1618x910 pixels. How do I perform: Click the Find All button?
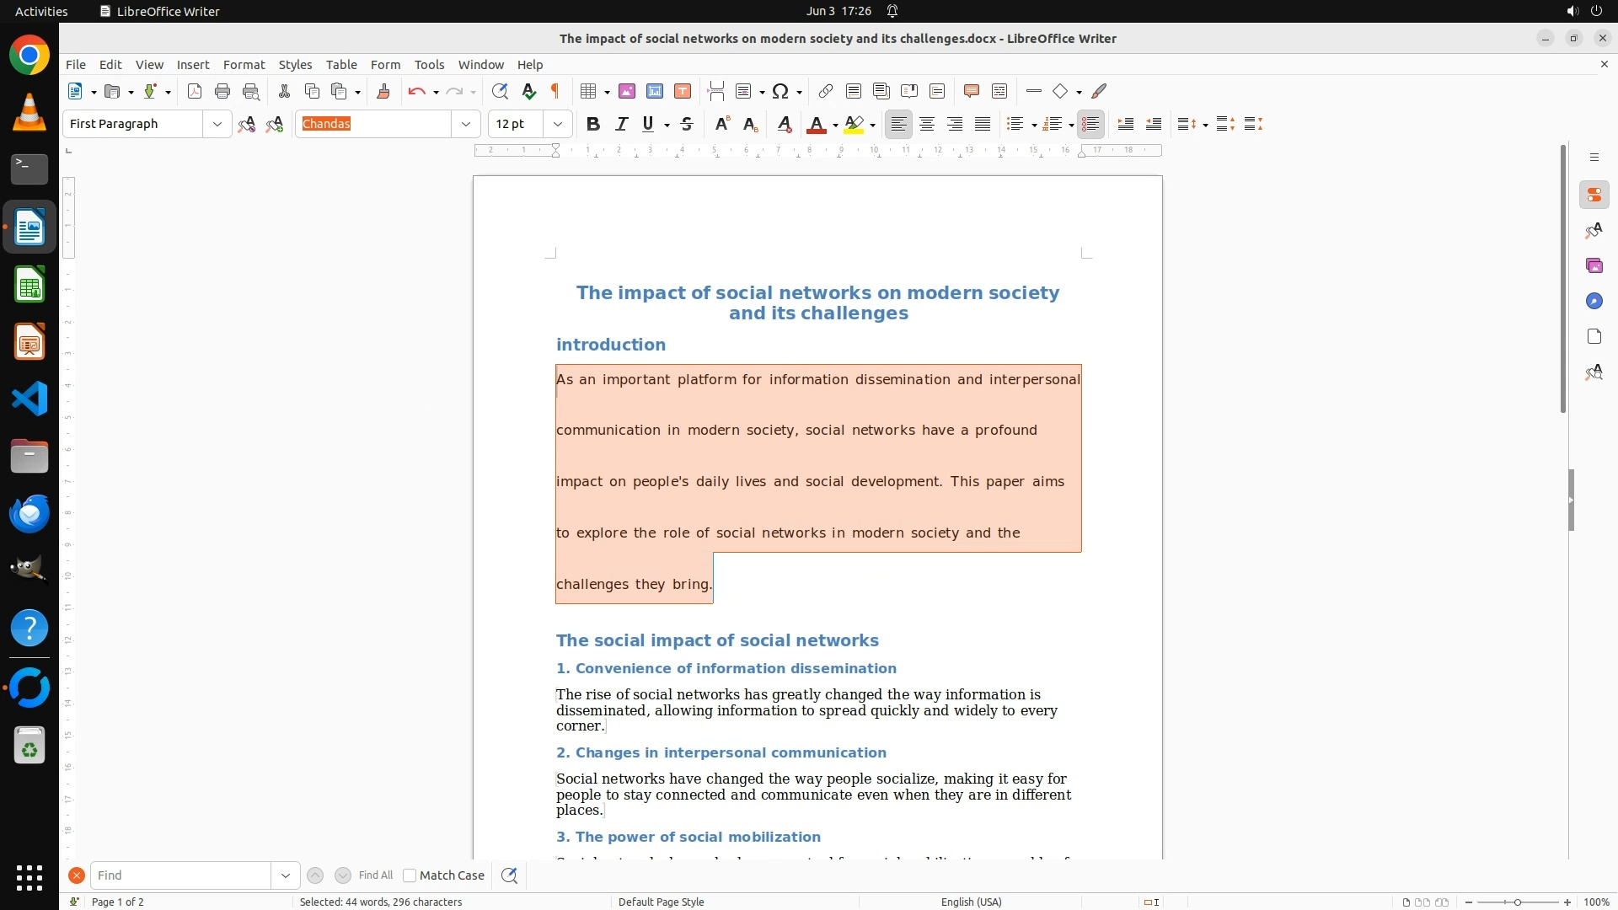tap(376, 875)
